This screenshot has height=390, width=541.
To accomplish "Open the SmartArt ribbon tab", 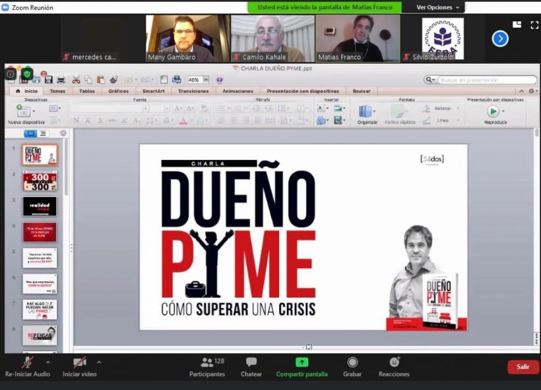I will point(154,91).
